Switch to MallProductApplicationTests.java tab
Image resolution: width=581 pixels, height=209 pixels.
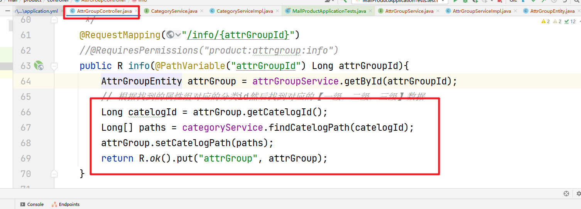click(329, 11)
